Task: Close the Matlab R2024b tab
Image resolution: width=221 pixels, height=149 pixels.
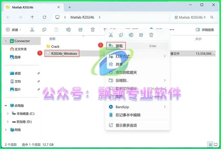Action: pyautogui.click(x=59, y=7)
